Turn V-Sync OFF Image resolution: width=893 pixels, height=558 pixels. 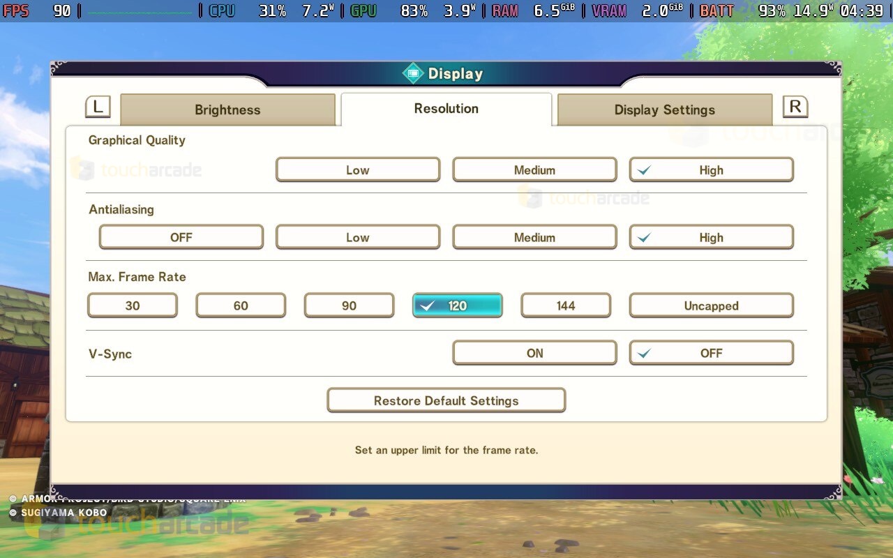(x=712, y=353)
